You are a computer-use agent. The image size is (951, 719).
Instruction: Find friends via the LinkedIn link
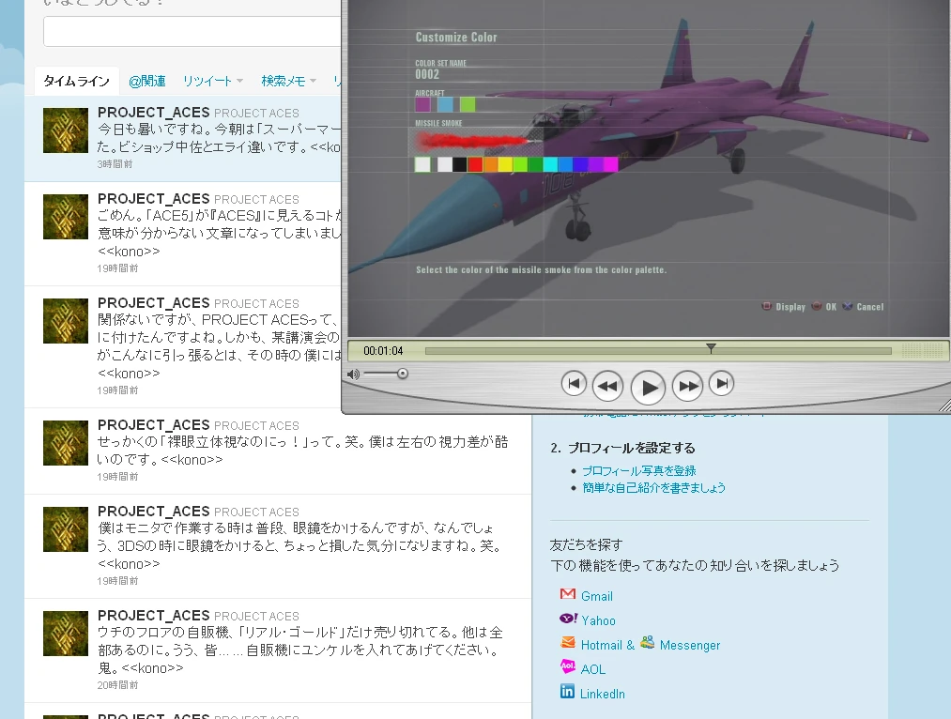603,694
